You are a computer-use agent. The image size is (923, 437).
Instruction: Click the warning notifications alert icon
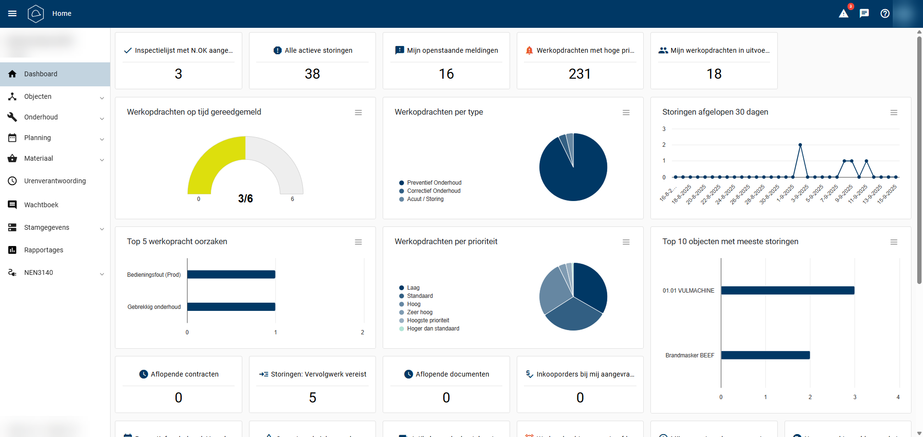click(844, 13)
